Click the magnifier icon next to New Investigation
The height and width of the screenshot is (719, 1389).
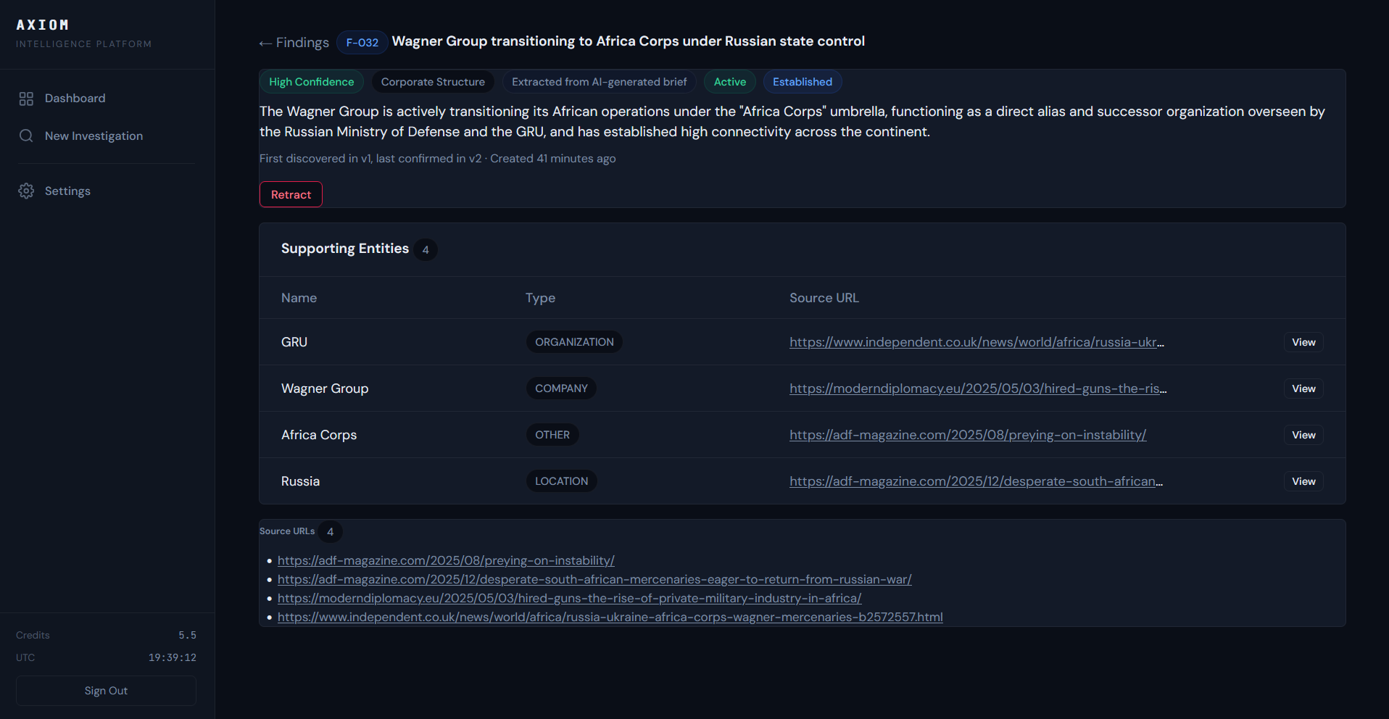coord(26,136)
